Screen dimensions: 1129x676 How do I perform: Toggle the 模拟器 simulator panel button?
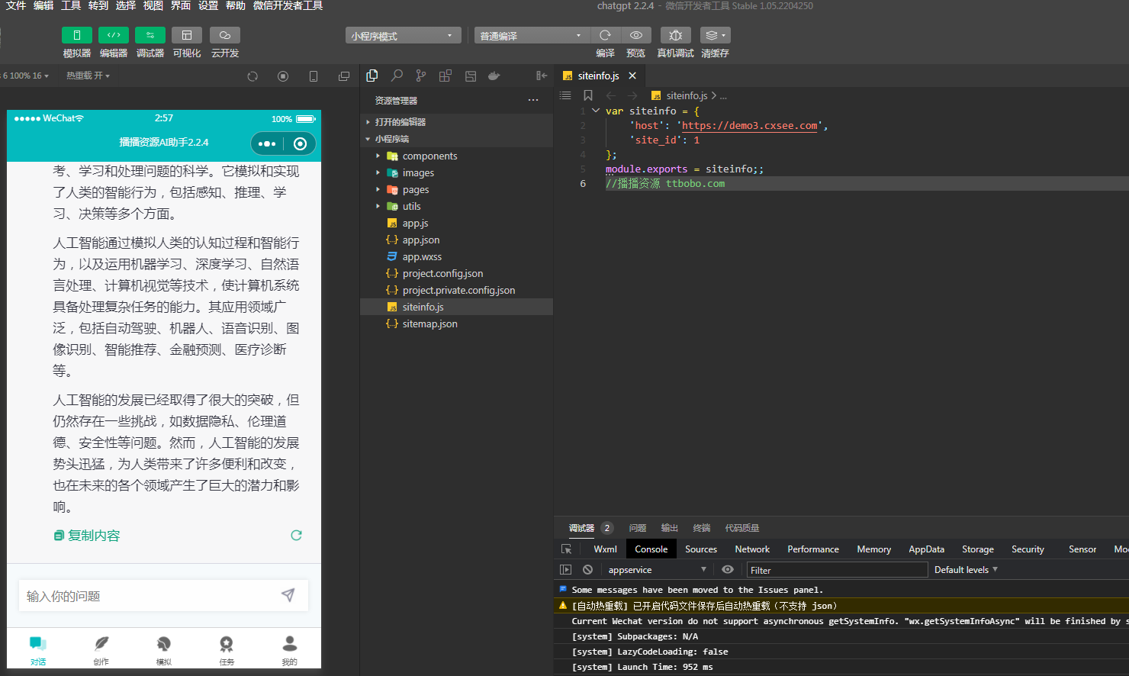coord(77,35)
